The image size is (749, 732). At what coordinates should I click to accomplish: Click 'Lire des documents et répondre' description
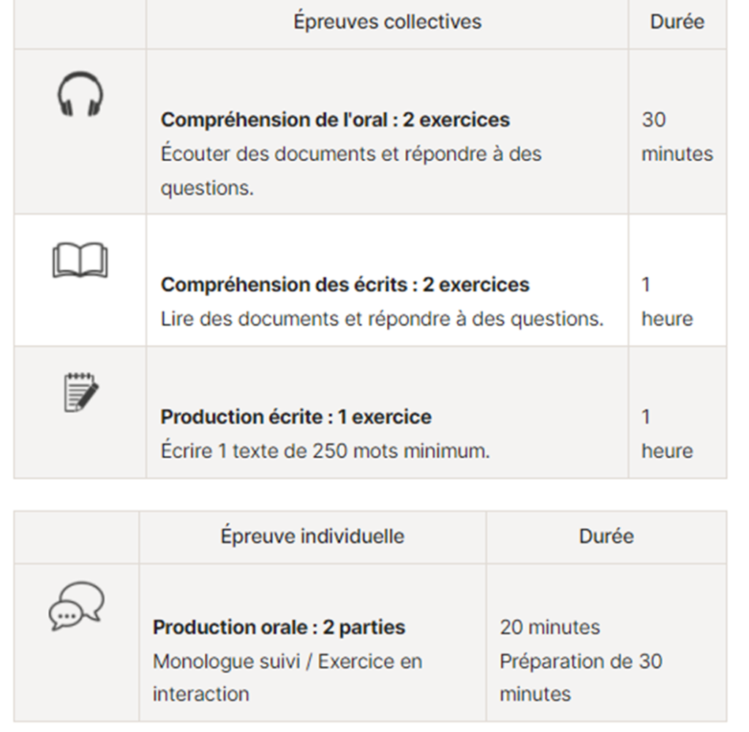[x=382, y=319]
